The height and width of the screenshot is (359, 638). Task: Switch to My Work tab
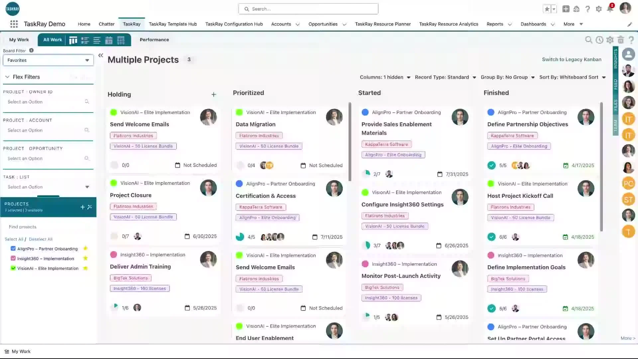point(19,40)
